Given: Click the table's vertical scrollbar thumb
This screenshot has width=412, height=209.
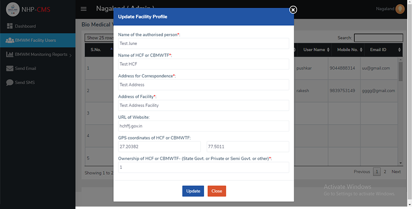Looking at the screenshot, I should (x=400, y=72).
